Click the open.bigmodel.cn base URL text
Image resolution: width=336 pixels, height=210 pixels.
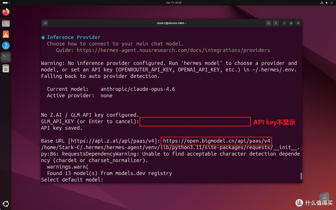click(x=217, y=141)
